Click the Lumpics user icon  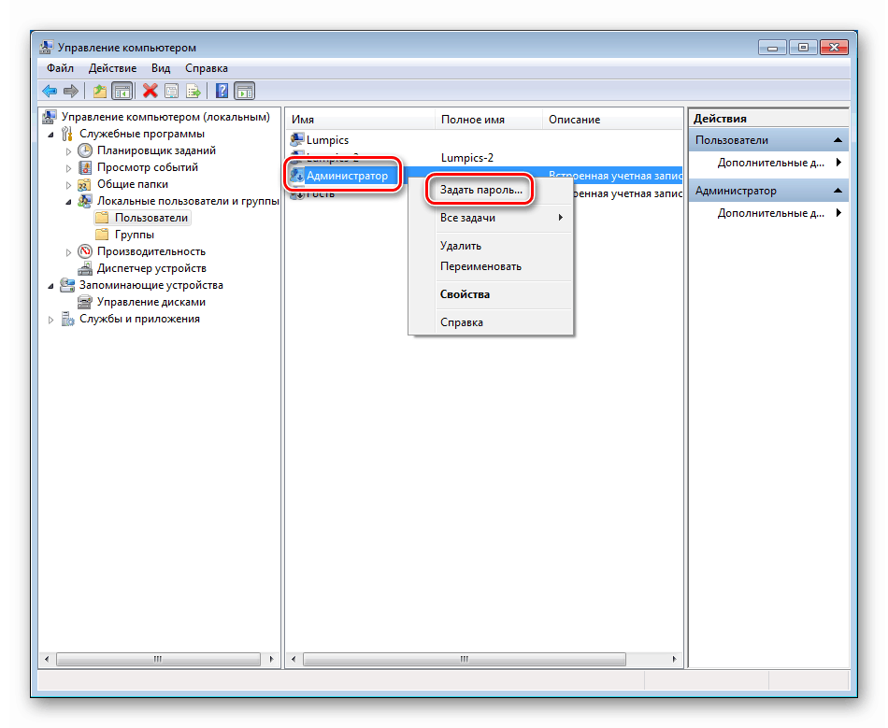pyautogui.click(x=296, y=139)
